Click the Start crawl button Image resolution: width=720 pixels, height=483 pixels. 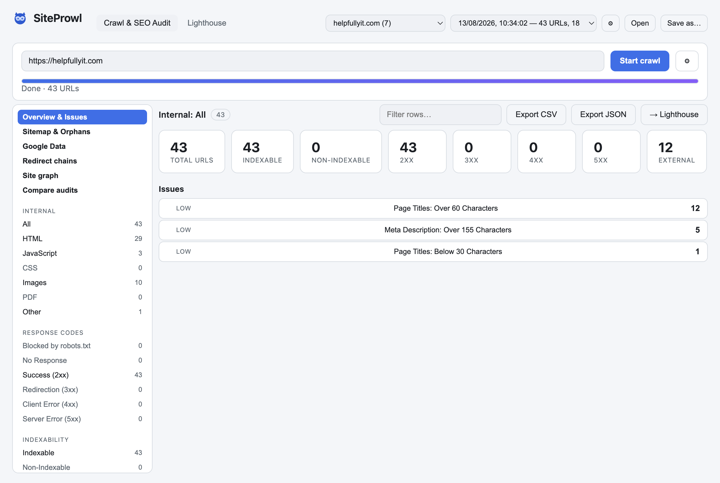(x=639, y=61)
